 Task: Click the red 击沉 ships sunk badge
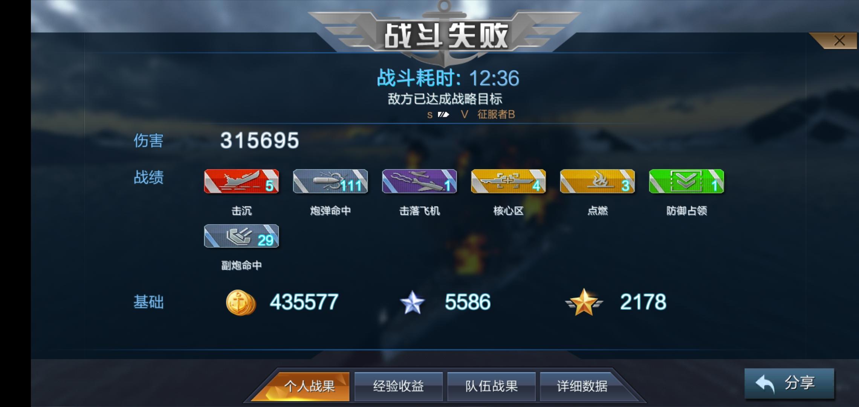coord(241,181)
